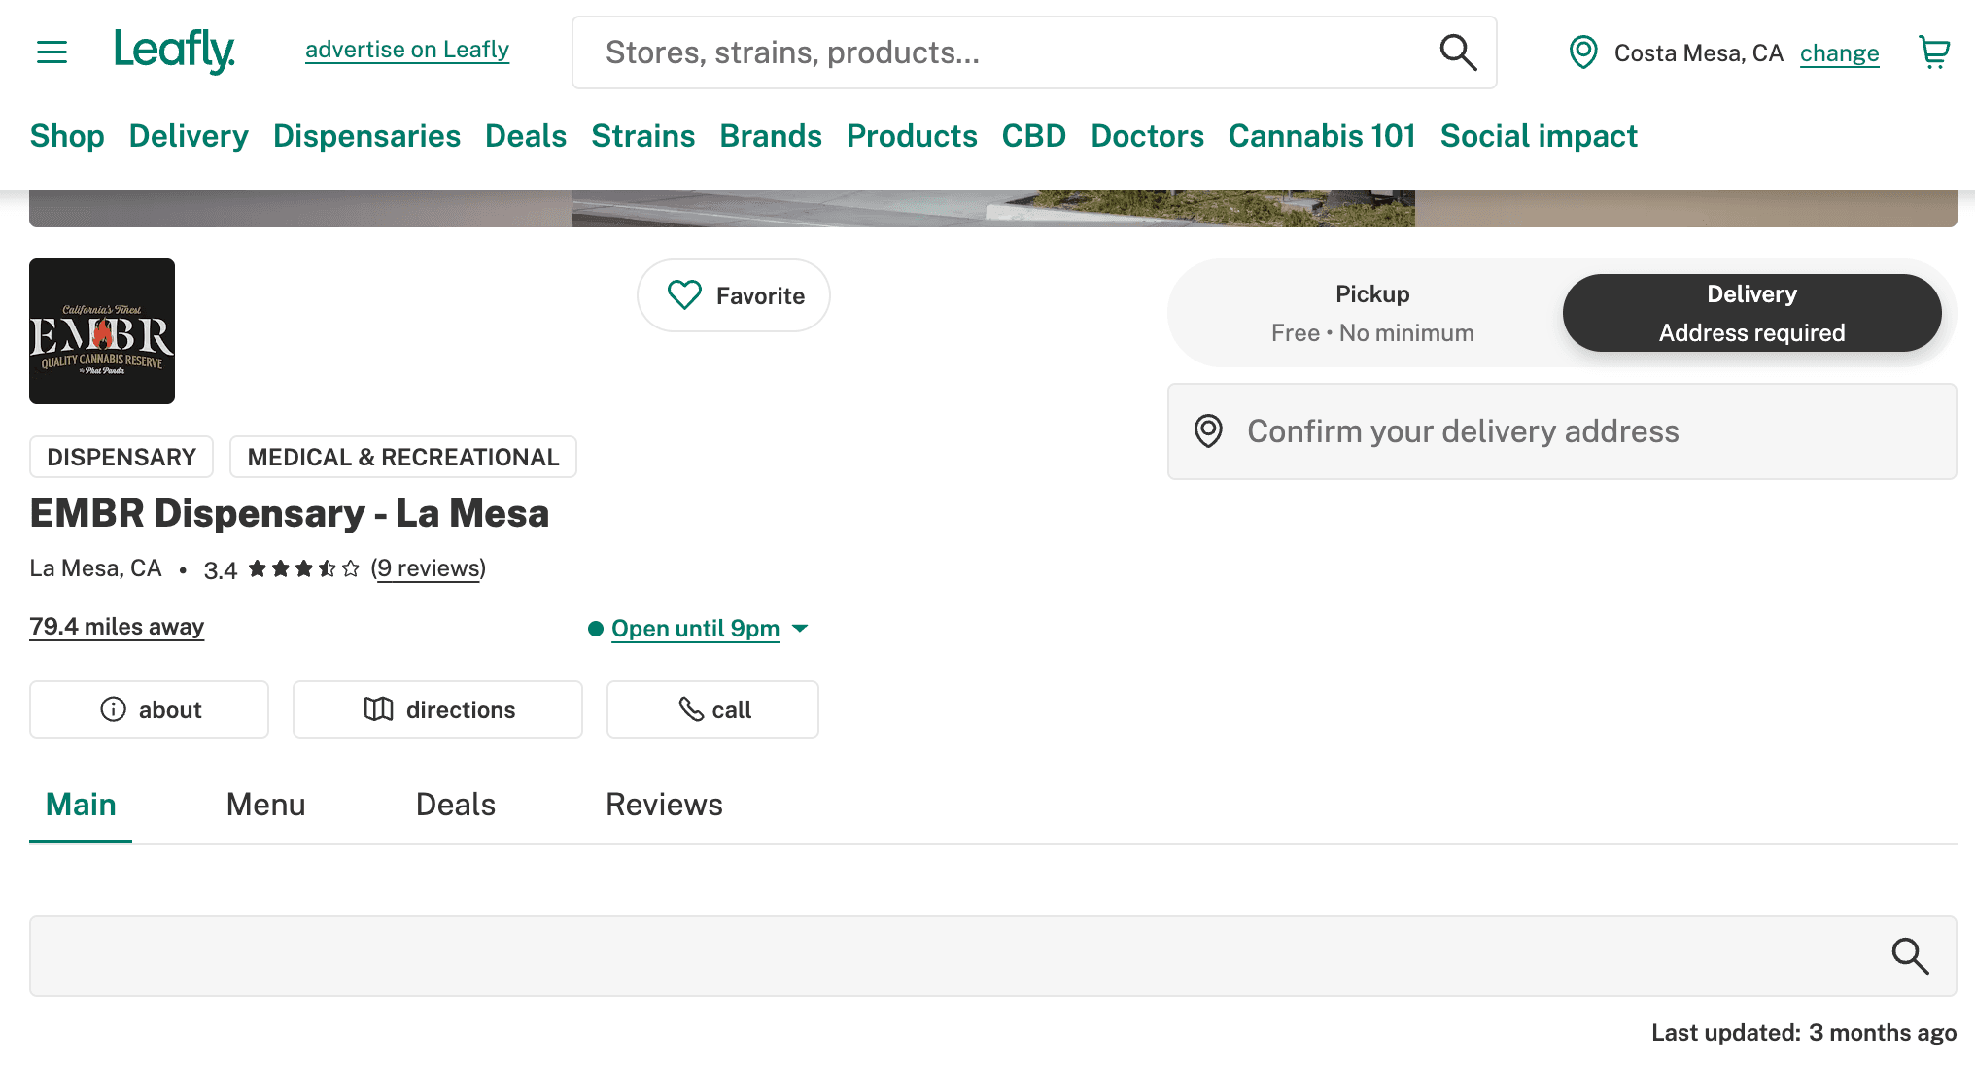Switch to the Pickup option
Viewport: 1975px width, 1065px height.
click(1371, 313)
